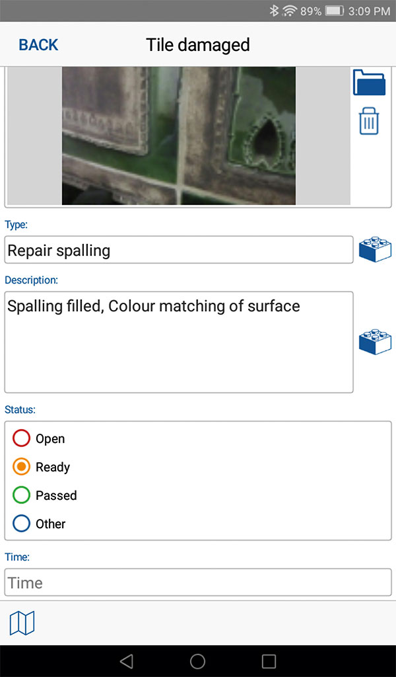
Task: Open the folder icon beside the photo
Action: point(369,82)
